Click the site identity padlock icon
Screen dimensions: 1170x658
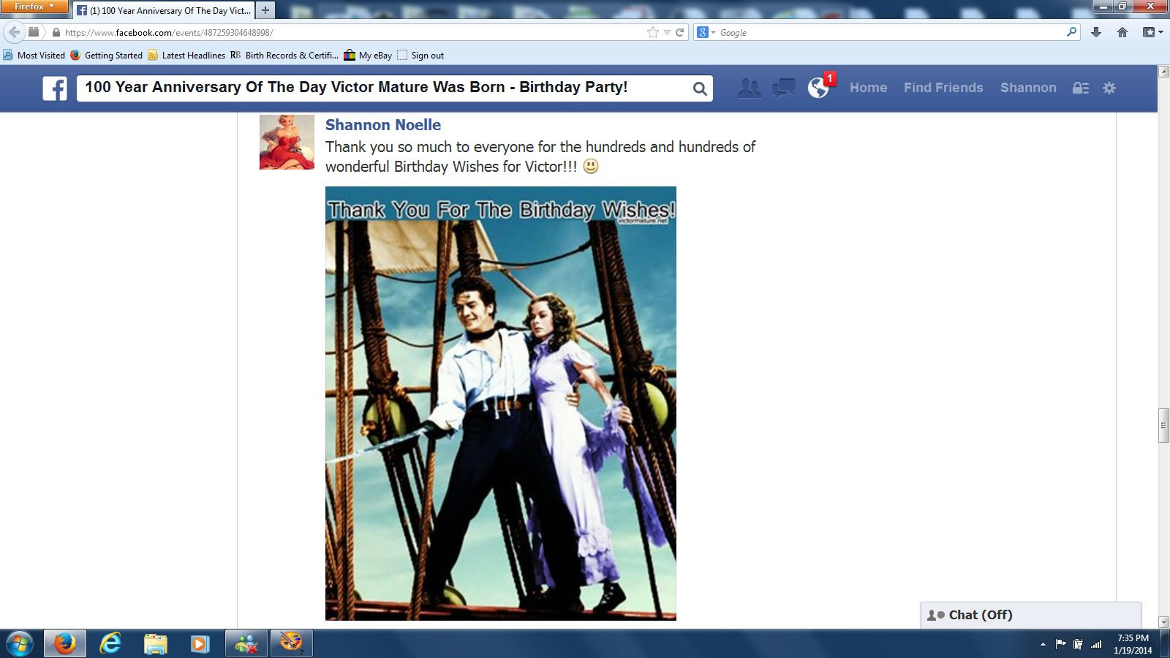(x=56, y=32)
